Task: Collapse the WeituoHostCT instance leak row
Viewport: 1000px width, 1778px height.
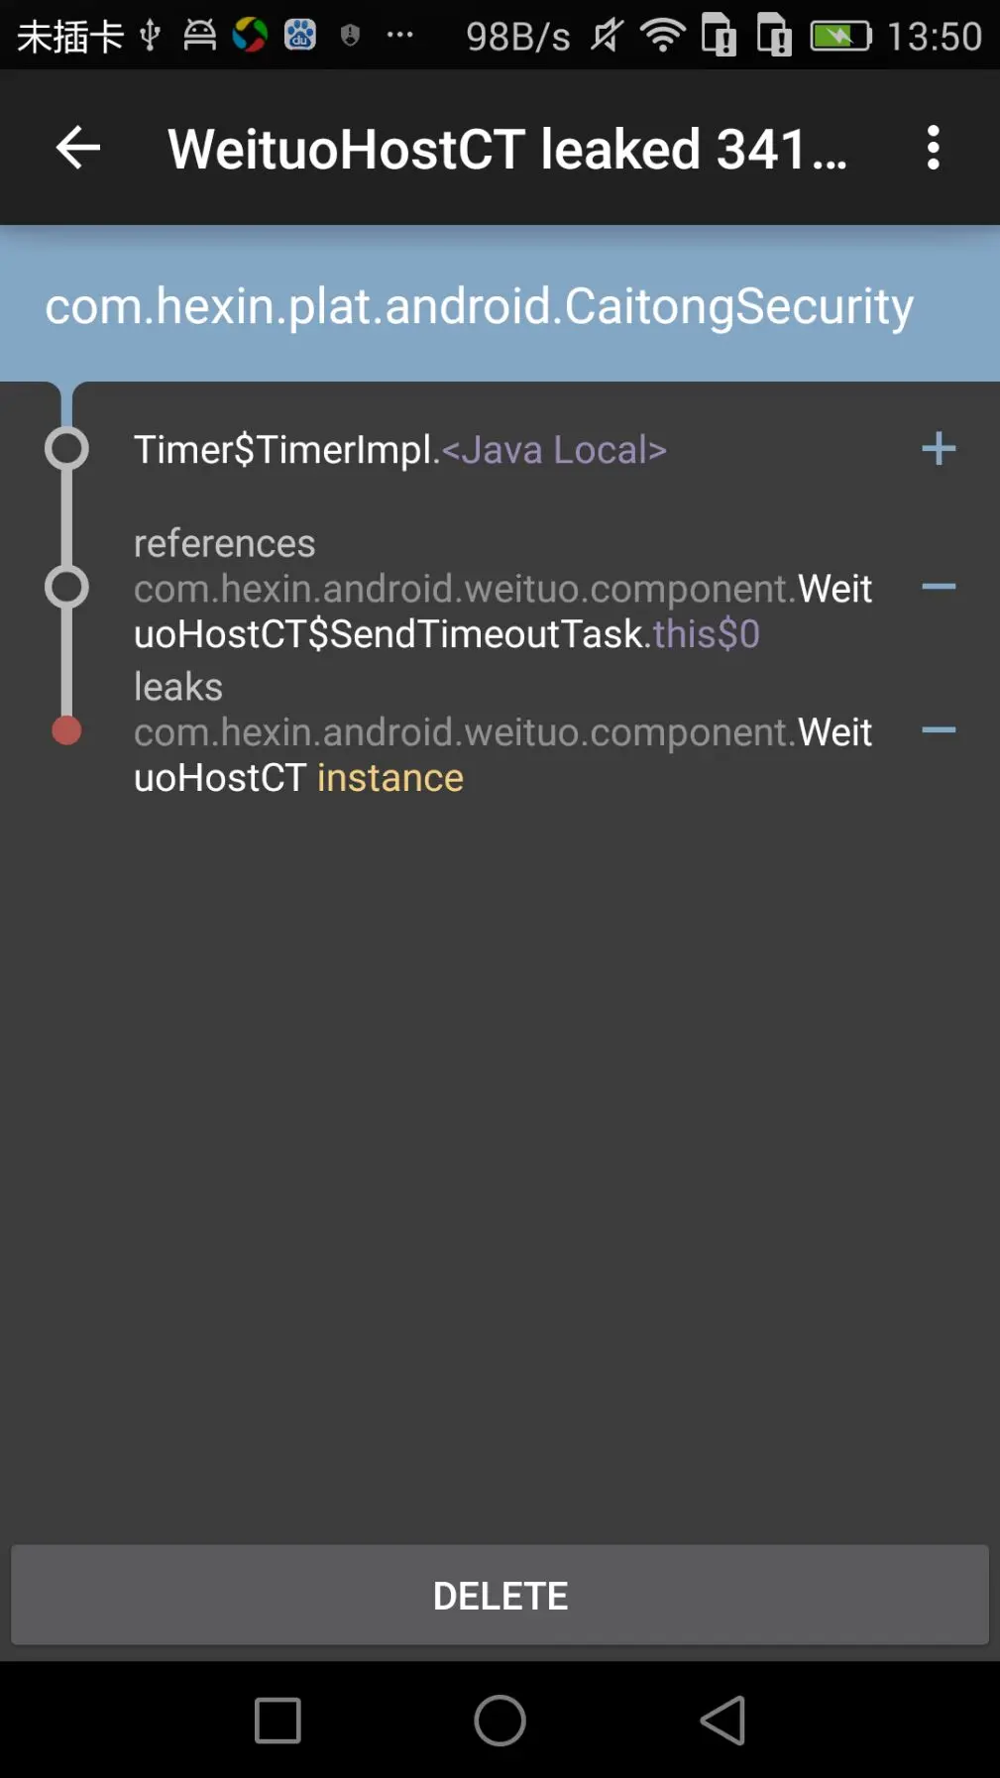Action: 938,730
